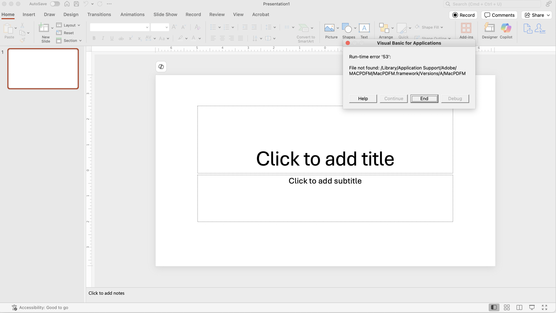This screenshot has height=313, width=556.
Task: Click the Paste clipboard icon
Action: tap(8, 29)
